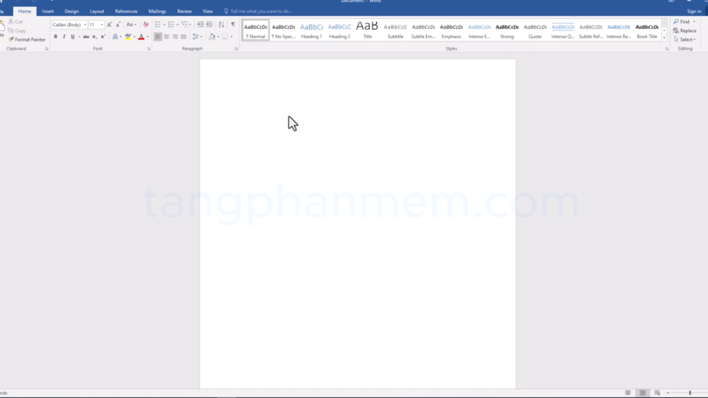Apply the Title style
The height and width of the screenshot is (398, 708).
[x=368, y=30]
